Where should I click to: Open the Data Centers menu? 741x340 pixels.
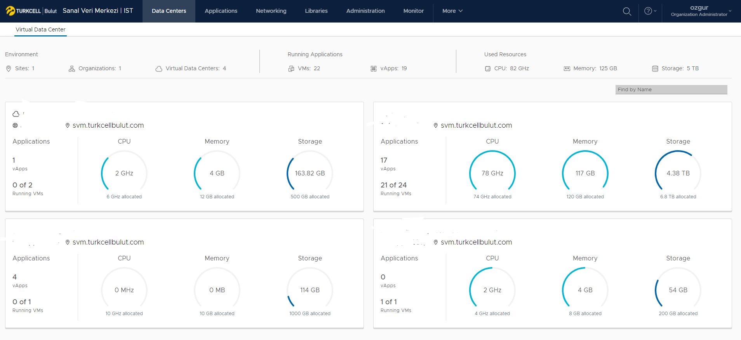(169, 11)
